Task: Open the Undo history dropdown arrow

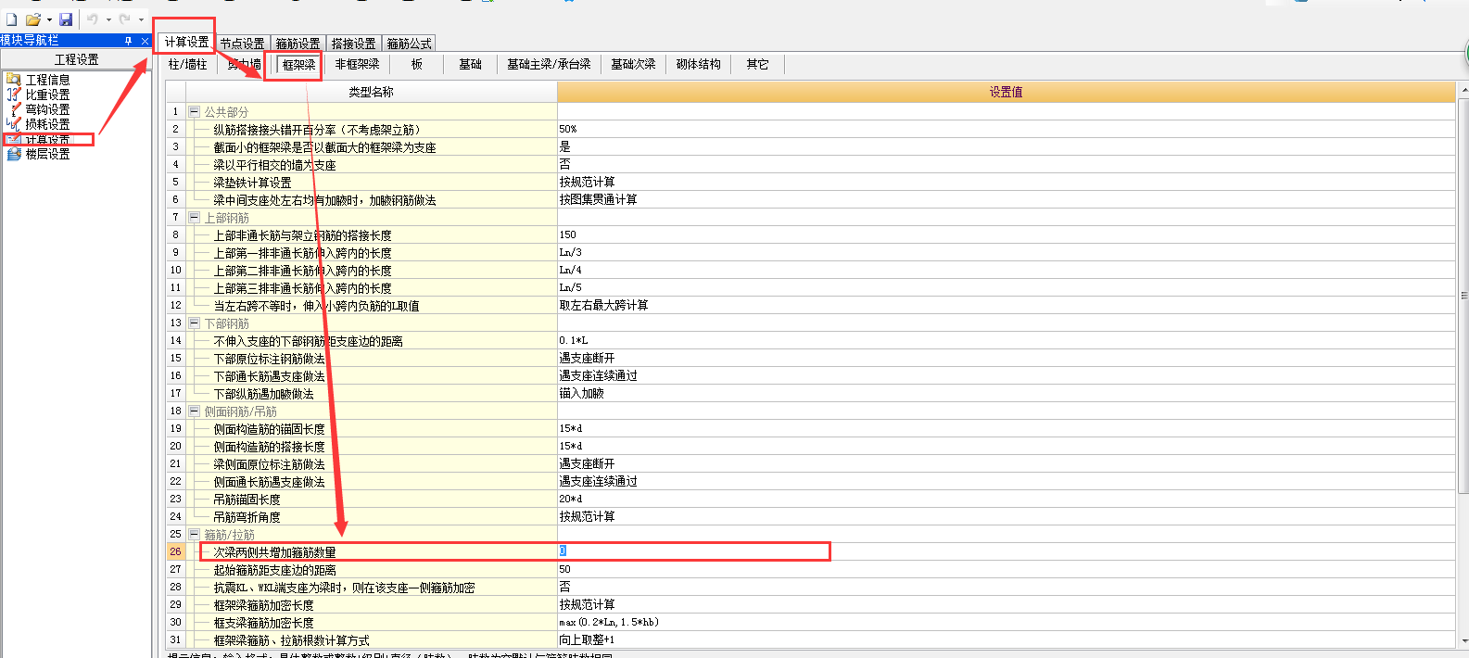Action: pyautogui.click(x=108, y=20)
